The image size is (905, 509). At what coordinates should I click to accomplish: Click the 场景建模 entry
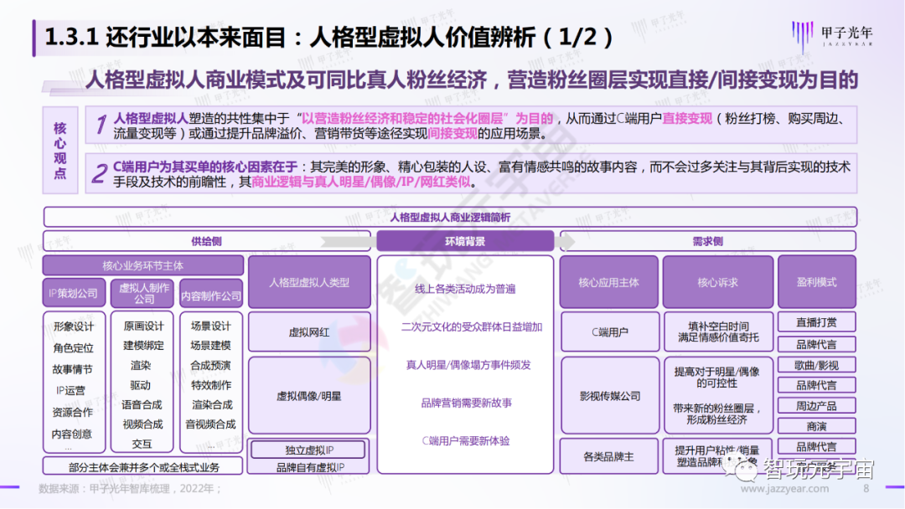(210, 345)
